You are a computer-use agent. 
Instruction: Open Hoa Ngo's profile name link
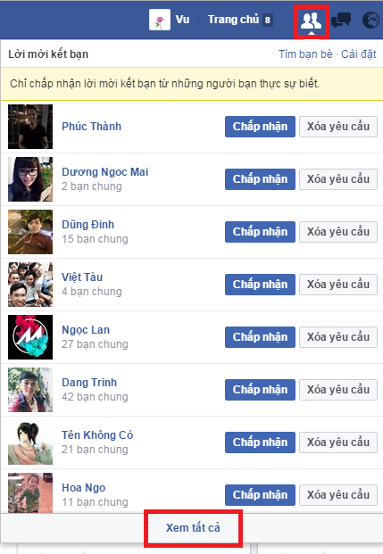[83, 488]
